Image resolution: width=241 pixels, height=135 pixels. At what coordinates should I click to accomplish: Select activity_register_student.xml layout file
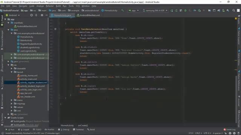(32, 82)
